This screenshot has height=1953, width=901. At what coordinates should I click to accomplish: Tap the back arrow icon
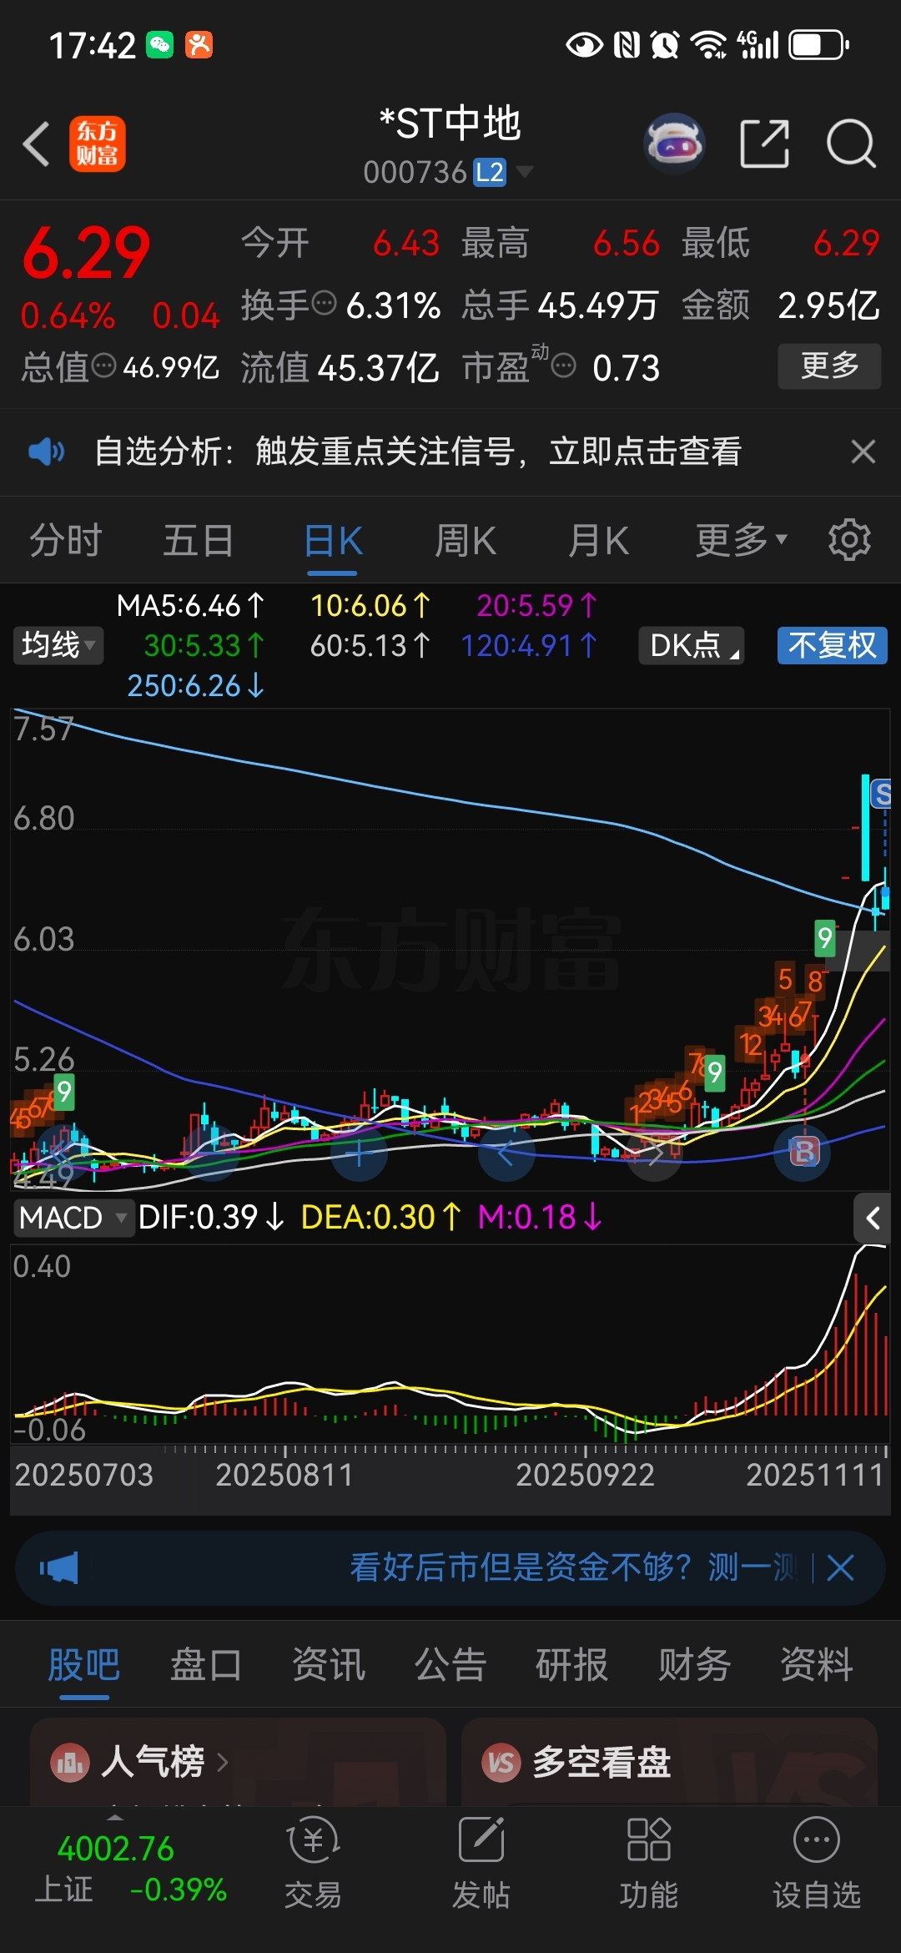click(x=36, y=144)
